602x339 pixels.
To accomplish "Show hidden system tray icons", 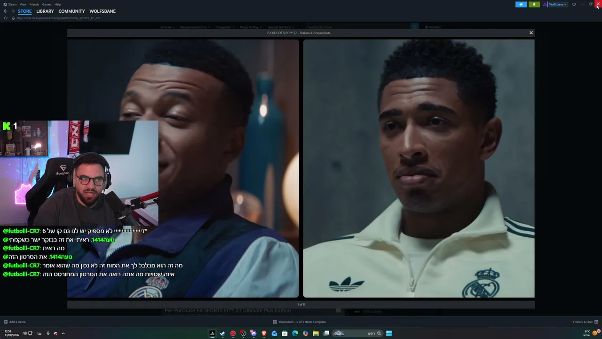I will click(63, 333).
